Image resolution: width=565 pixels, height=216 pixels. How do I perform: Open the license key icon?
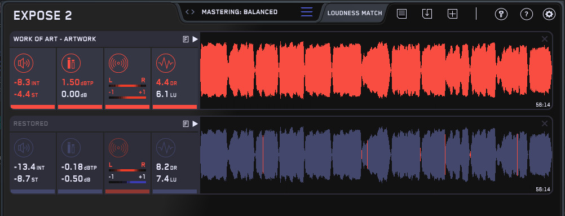(501, 15)
